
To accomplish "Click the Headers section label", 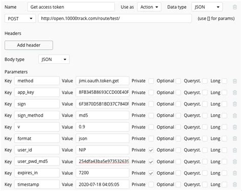I will pos(13,33).
